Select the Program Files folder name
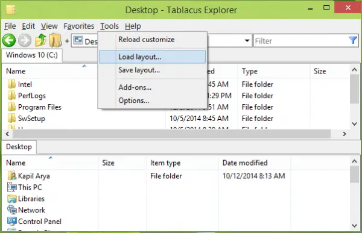This screenshot has height=233, width=362. (x=40, y=107)
